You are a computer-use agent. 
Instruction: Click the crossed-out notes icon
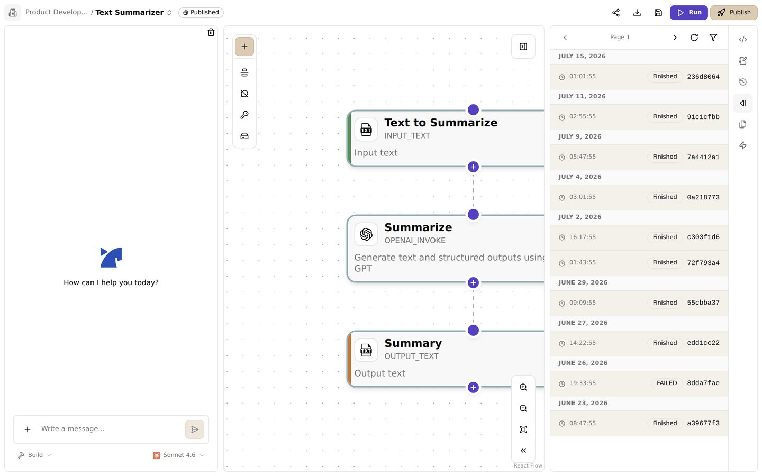tap(244, 94)
